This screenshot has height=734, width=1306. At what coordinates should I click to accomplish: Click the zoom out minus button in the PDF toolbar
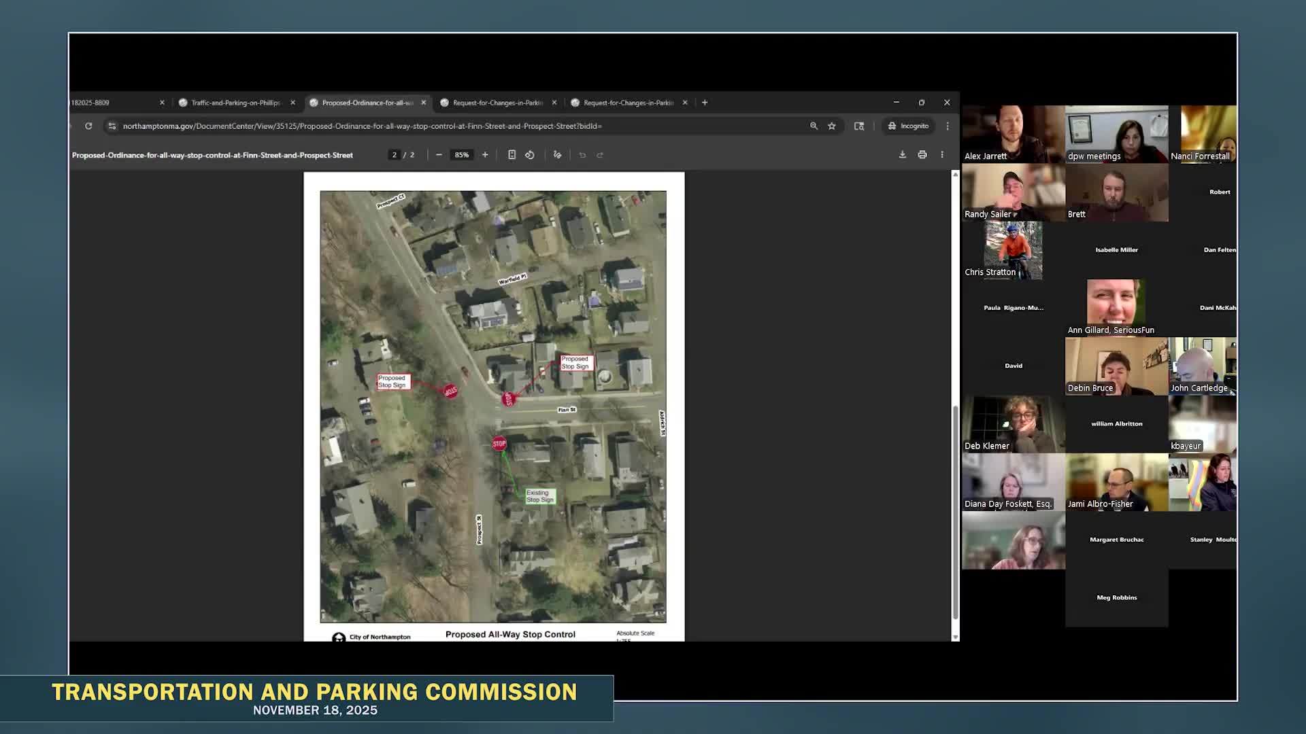(x=439, y=154)
